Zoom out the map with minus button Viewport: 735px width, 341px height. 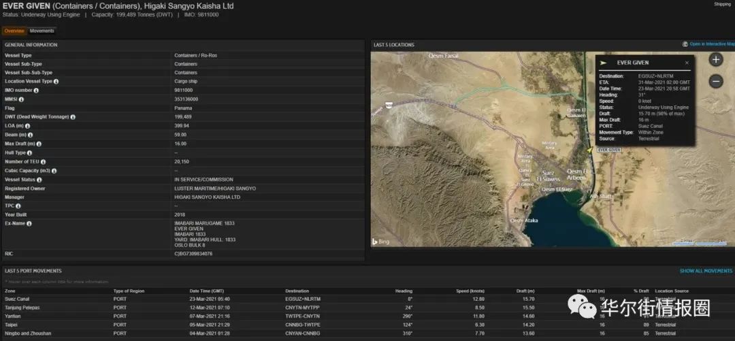(716, 81)
